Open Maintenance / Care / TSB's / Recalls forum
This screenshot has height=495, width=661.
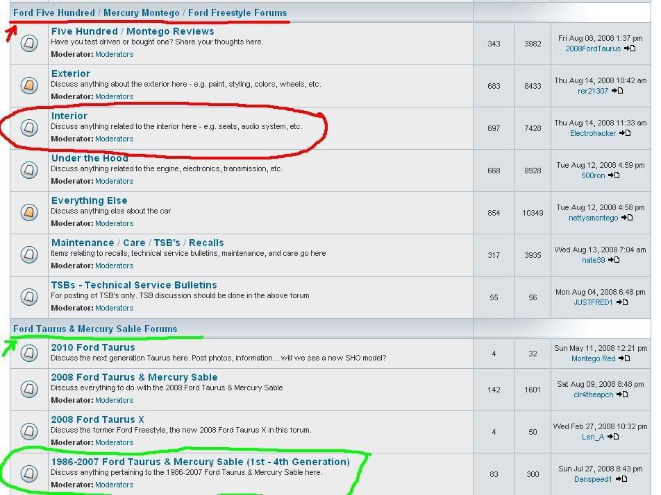pos(137,243)
